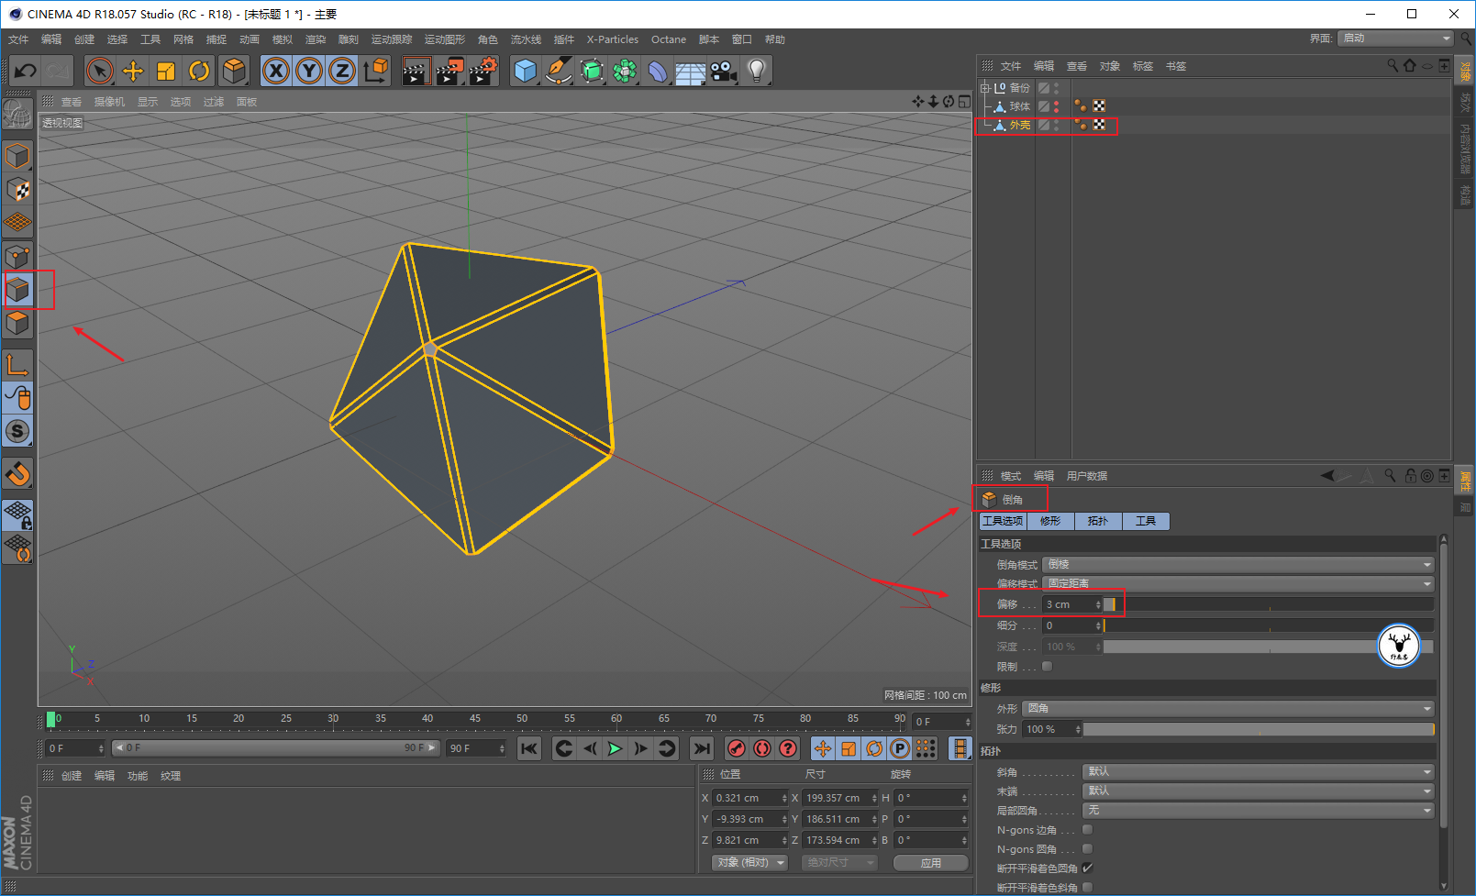Click the 张力 tension slider

point(1259,730)
